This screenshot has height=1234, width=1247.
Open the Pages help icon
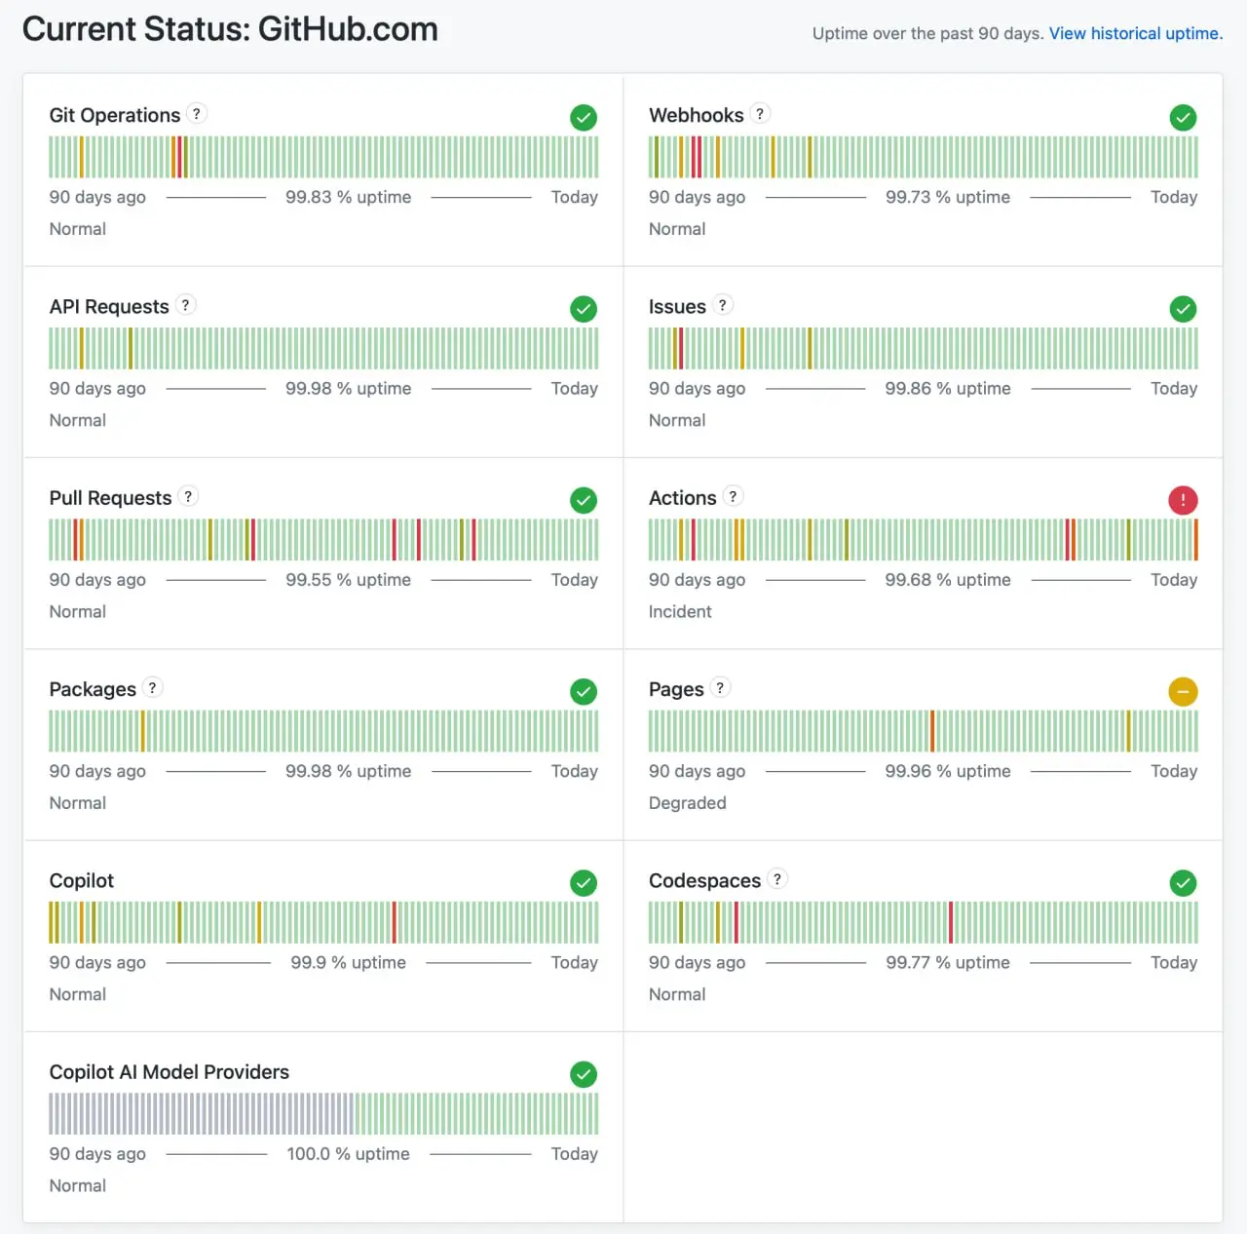pyautogui.click(x=720, y=688)
